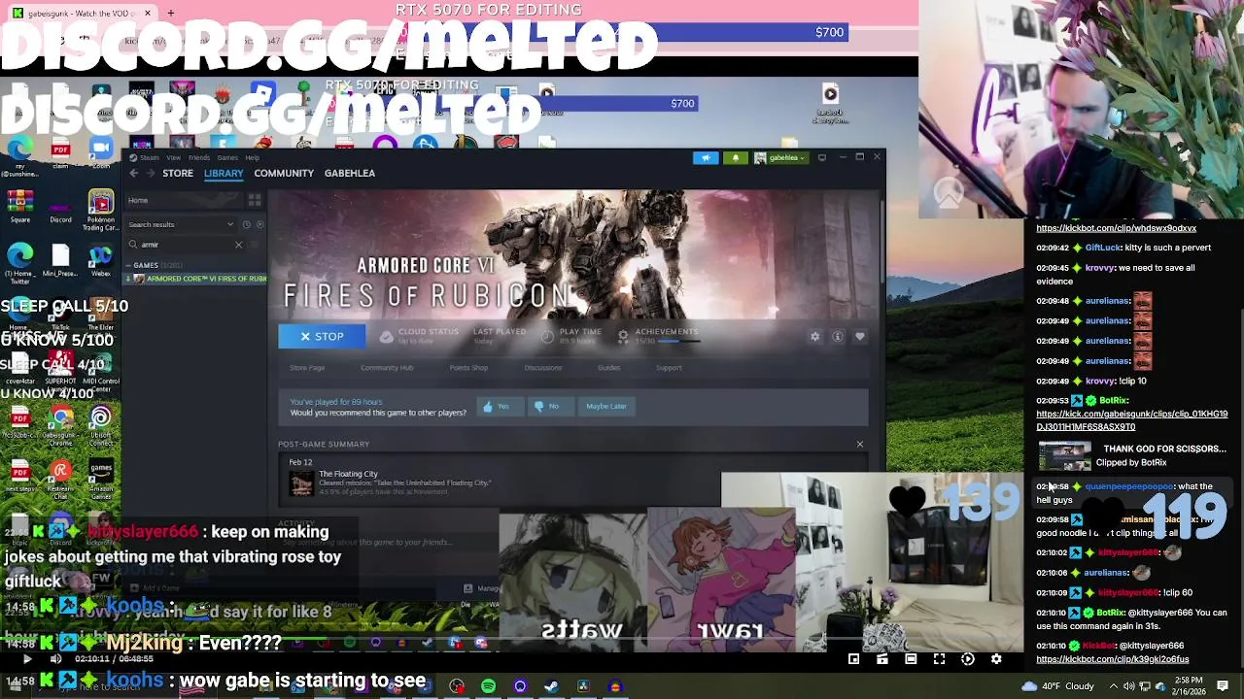Toggle favorite heart for Armored Core VI
The width and height of the screenshot is (1244, 699).
pos(860,337)
